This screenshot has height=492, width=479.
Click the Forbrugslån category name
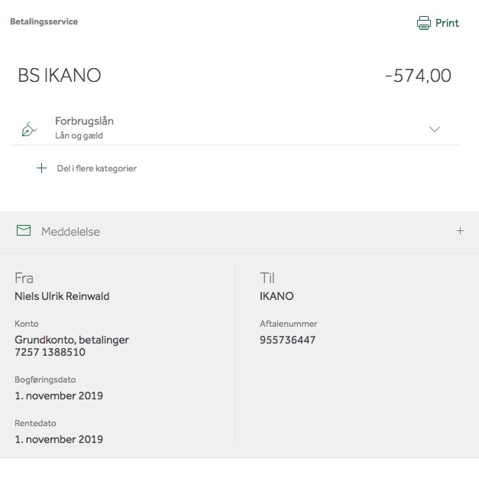coord(84,121)
